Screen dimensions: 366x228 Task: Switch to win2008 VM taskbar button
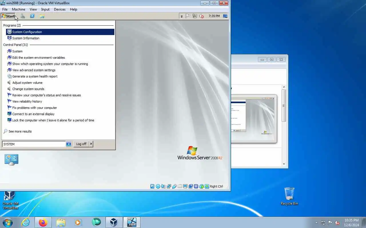pyautogui.click(x=132, y=222)
